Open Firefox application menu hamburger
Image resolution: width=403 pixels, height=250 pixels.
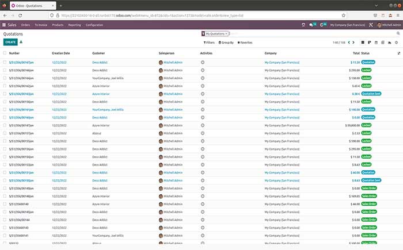(398, 16)
